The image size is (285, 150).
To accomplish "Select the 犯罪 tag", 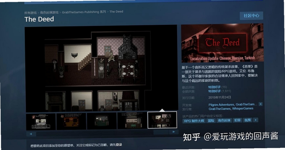I will click(x=237, y=120).
